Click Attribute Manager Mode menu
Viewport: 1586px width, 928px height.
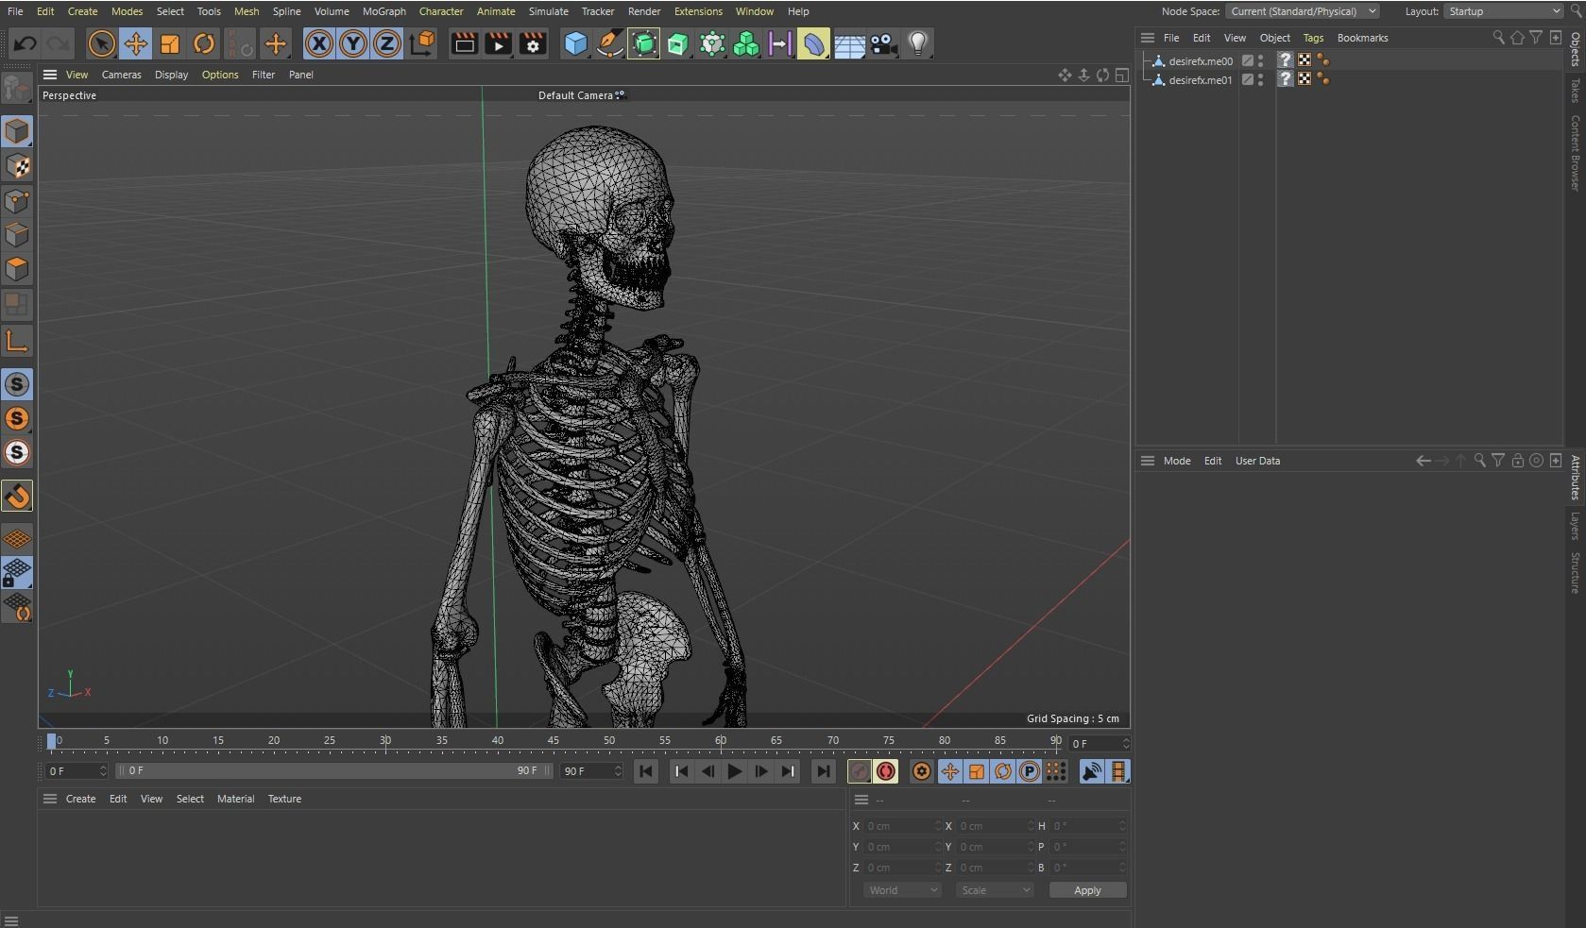click(1176, 461)
